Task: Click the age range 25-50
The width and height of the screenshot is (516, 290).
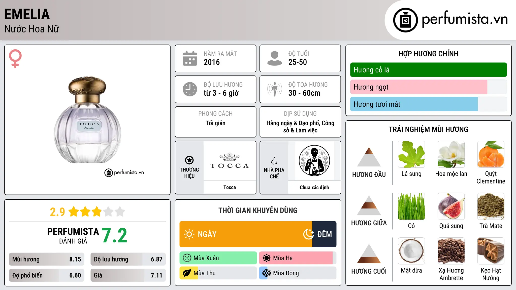Action: (298, 62)
